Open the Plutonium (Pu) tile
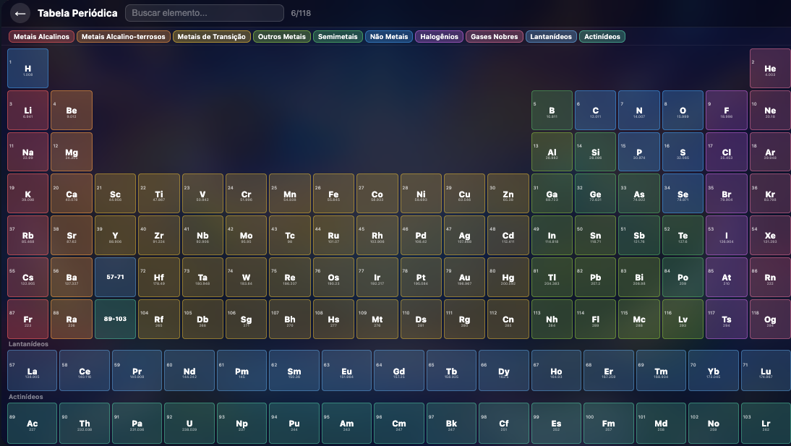 pos(294,424)
